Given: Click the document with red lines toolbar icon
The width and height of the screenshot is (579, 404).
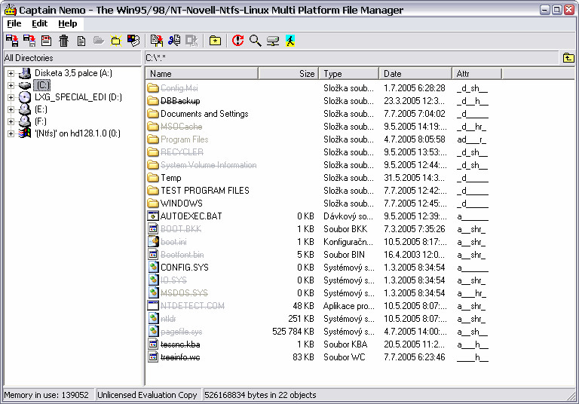Looking at the screenshot, I should coord(47,40).
